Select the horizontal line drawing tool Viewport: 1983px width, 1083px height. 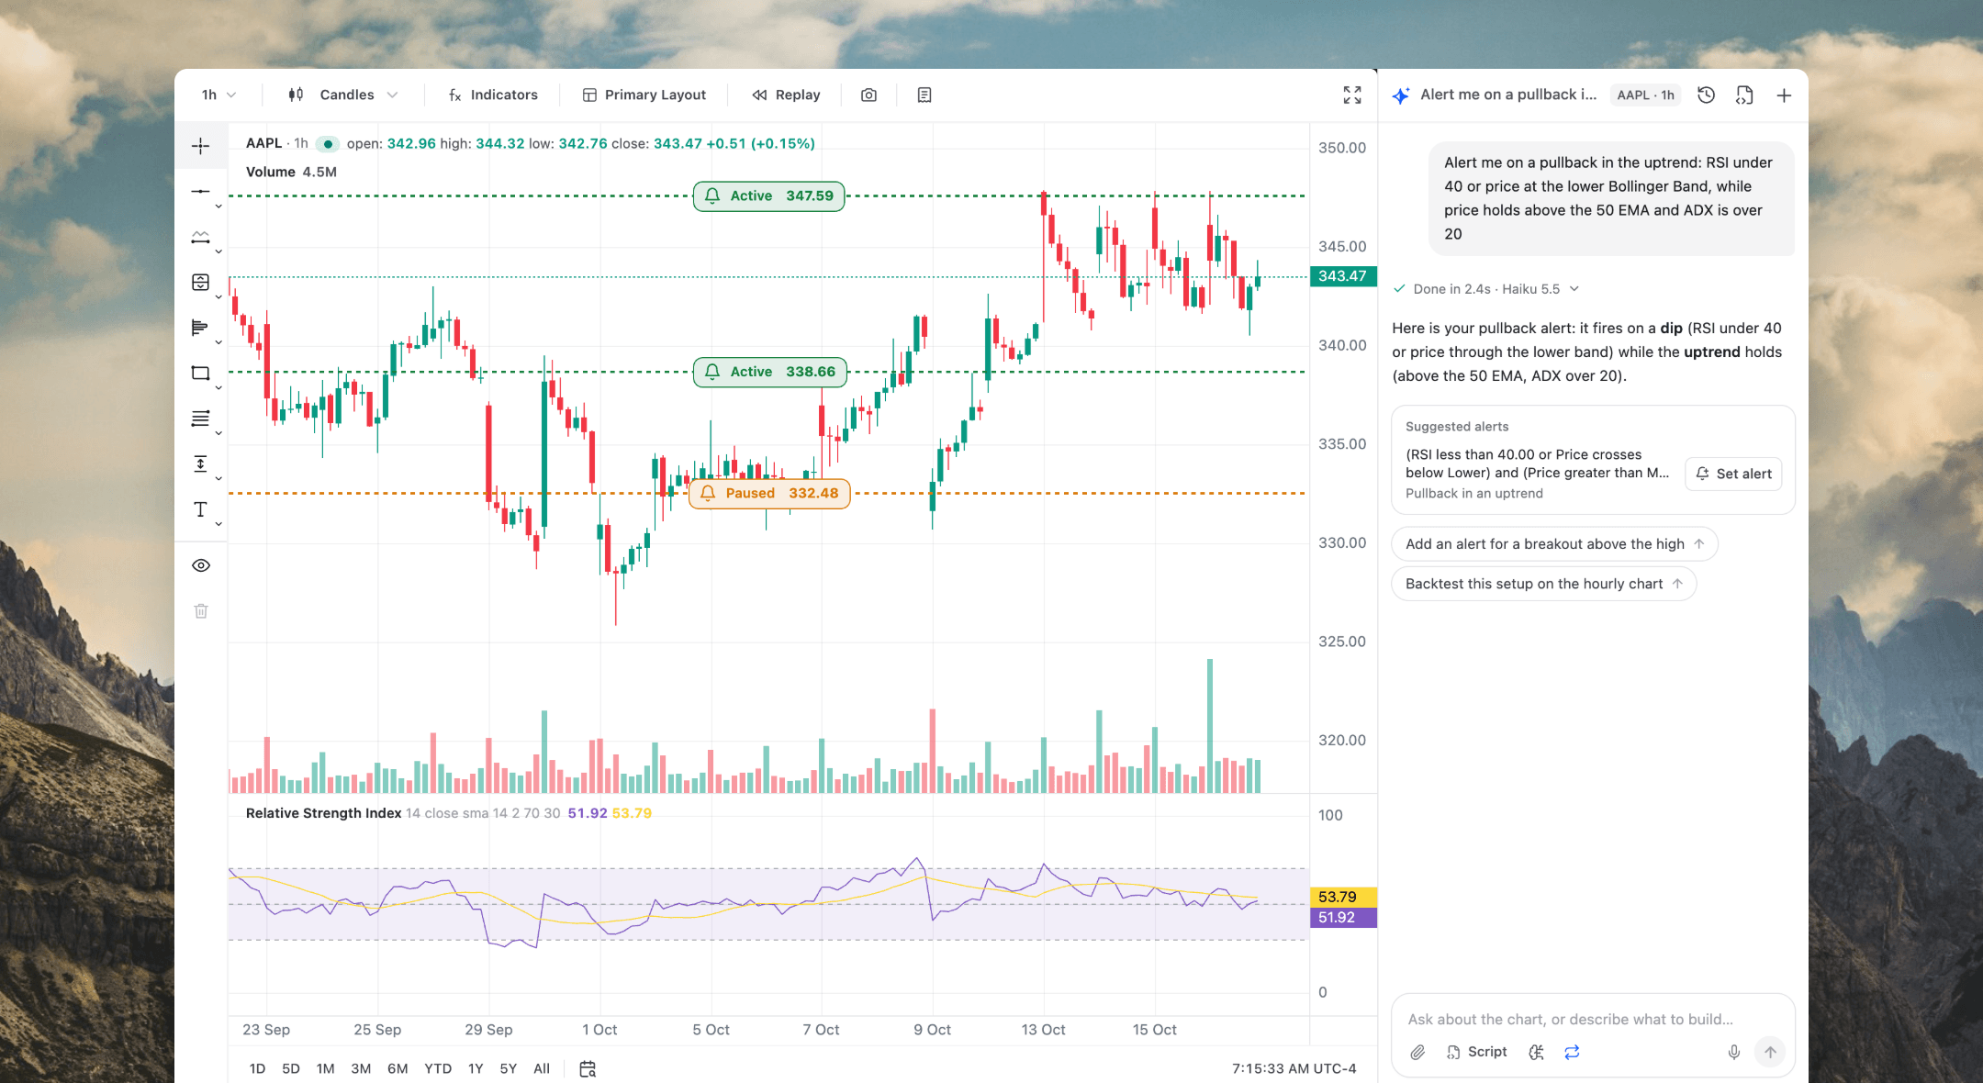[x=200, y=191]
